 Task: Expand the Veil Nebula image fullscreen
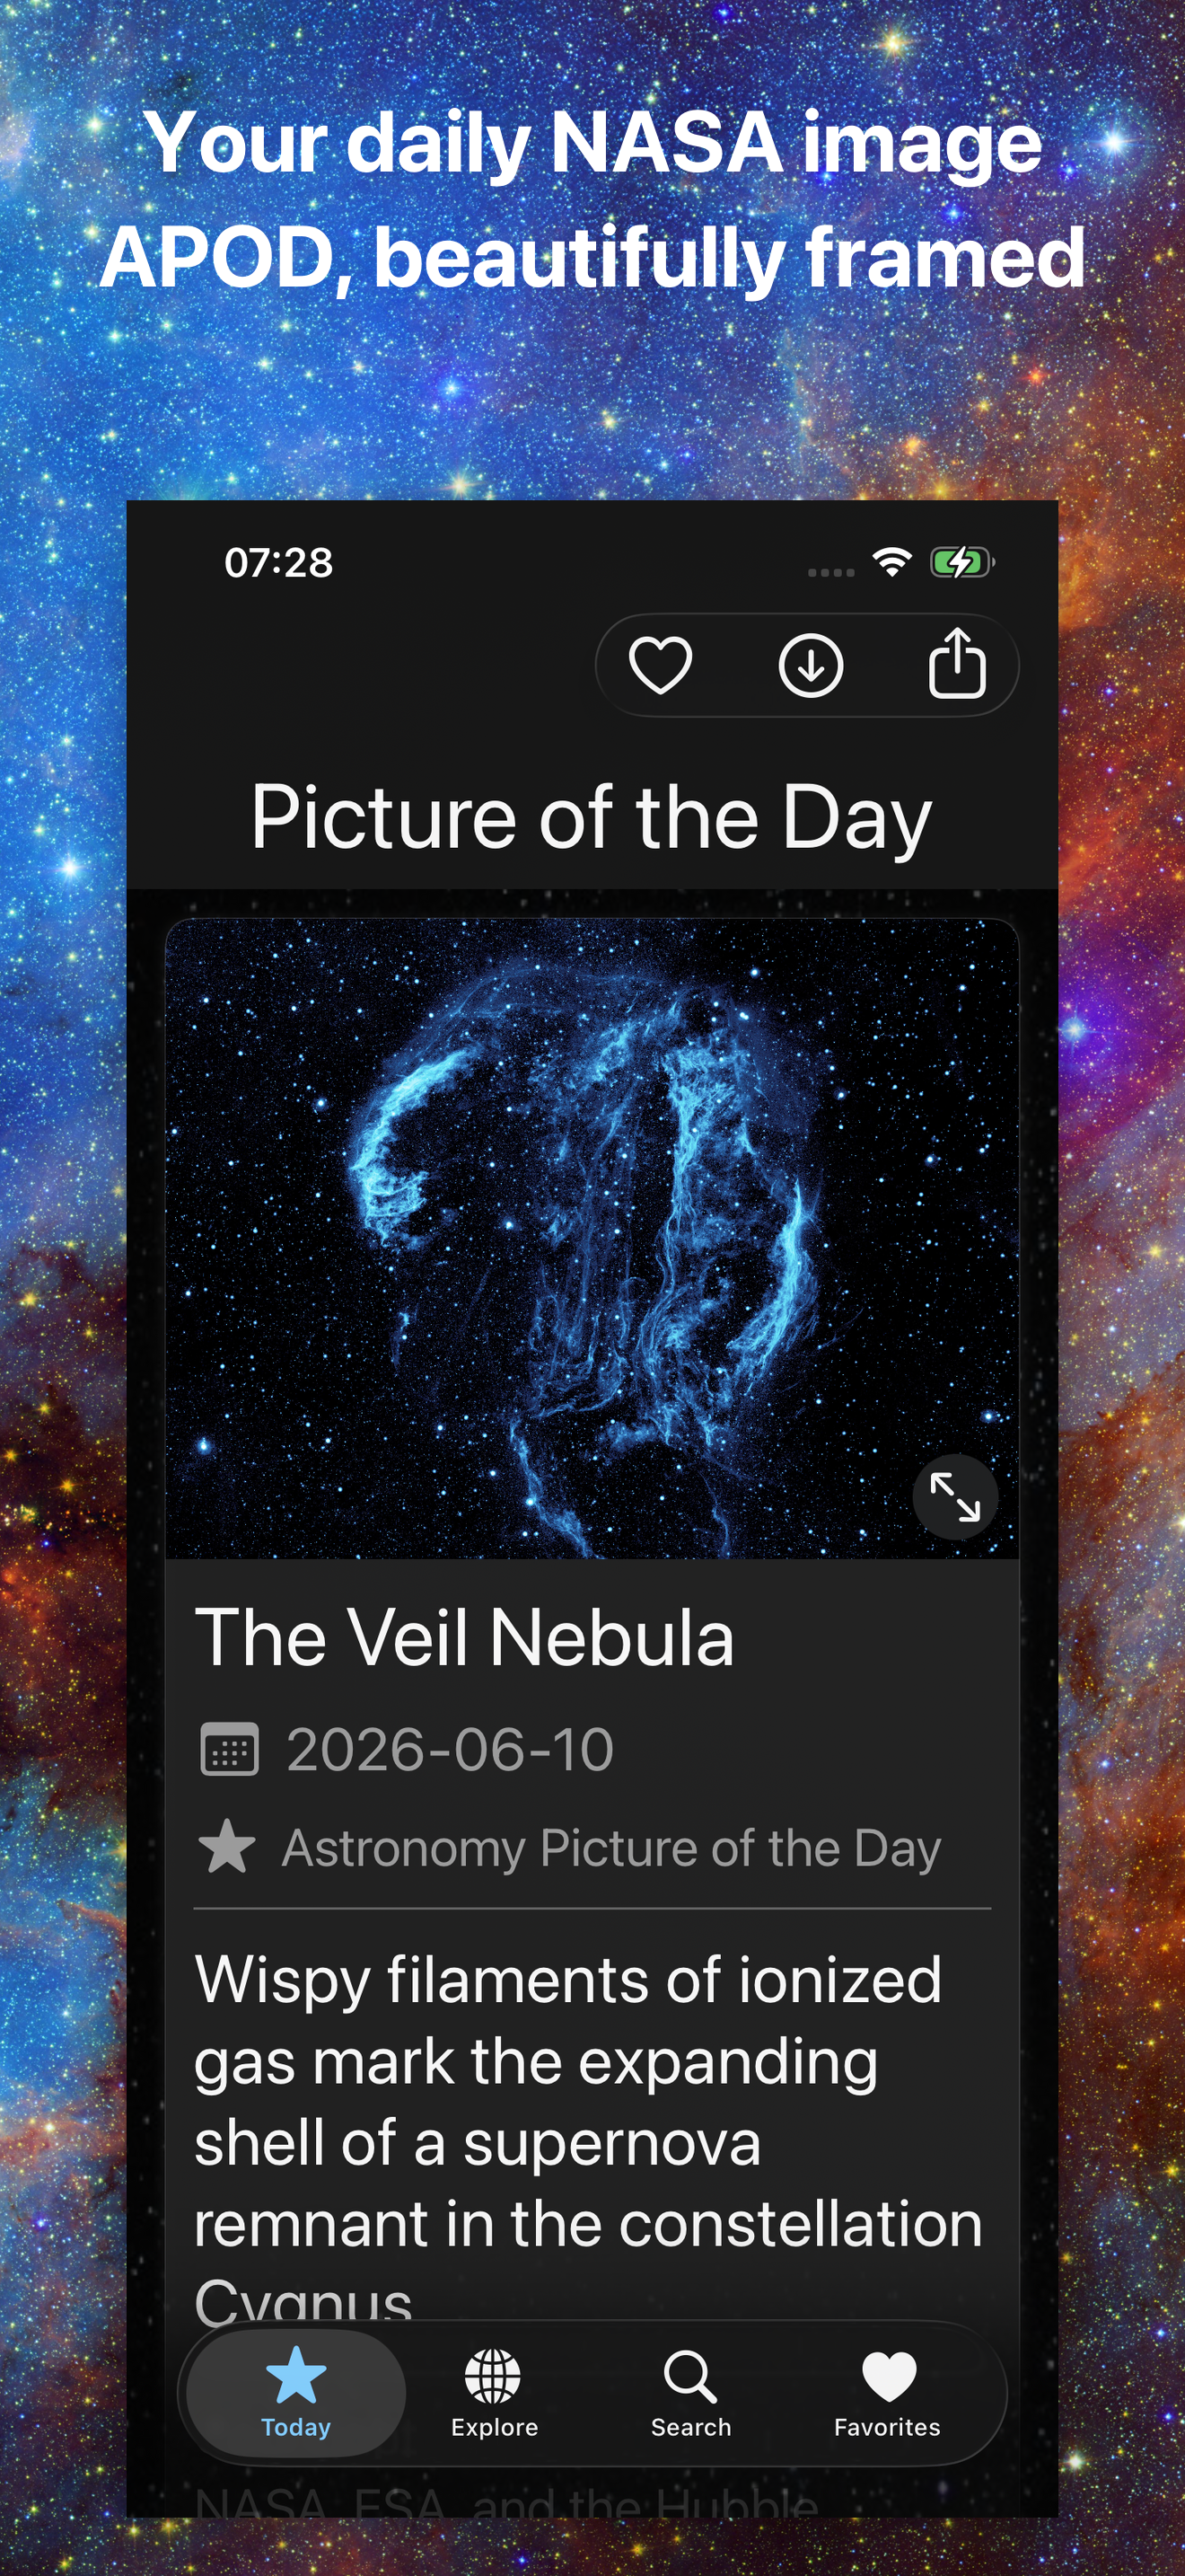[955, 1497]
